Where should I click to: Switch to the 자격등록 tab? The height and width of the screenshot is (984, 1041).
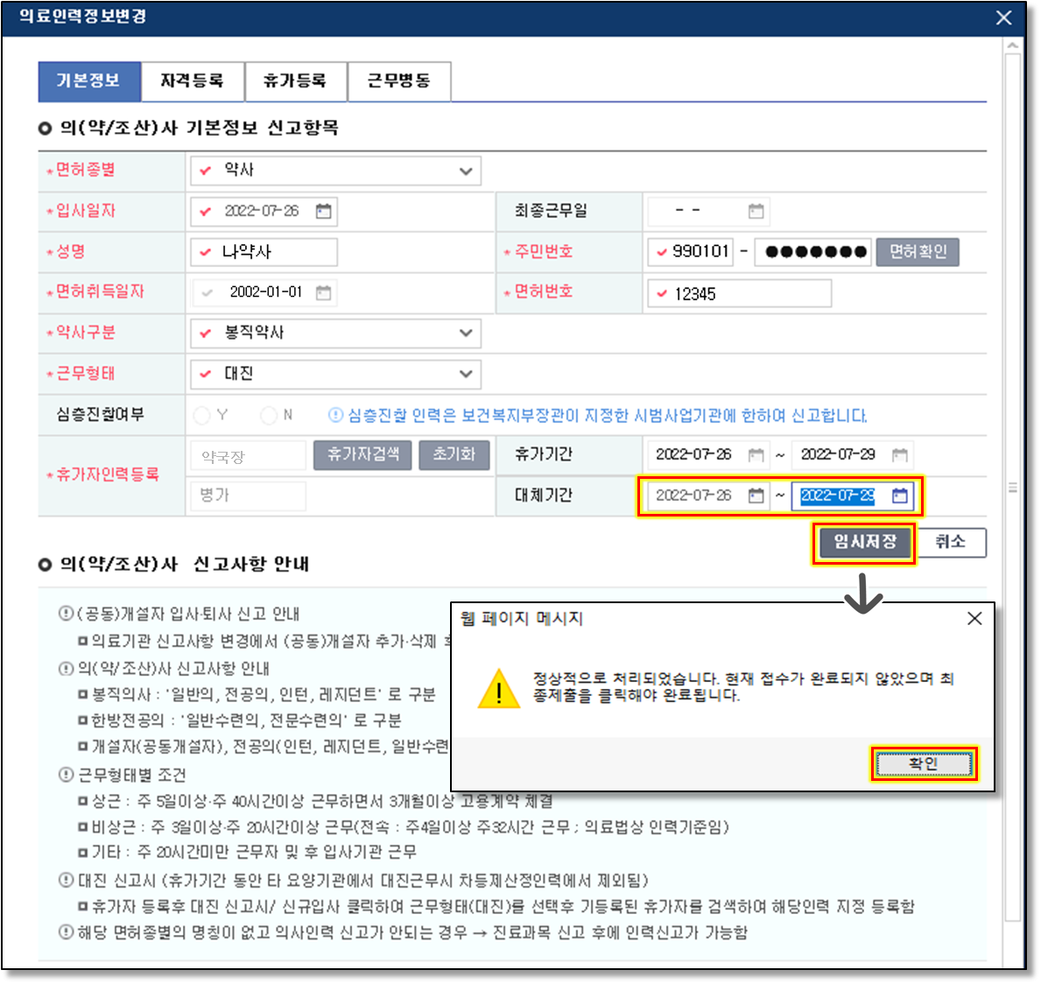pyautogui.click(x=192, y=81)
